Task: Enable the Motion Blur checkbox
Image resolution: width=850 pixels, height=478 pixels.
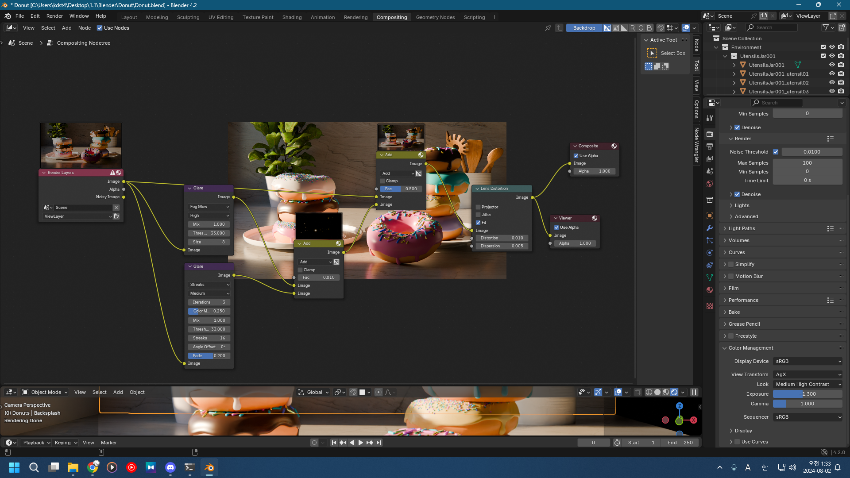Action: point(731,276)
